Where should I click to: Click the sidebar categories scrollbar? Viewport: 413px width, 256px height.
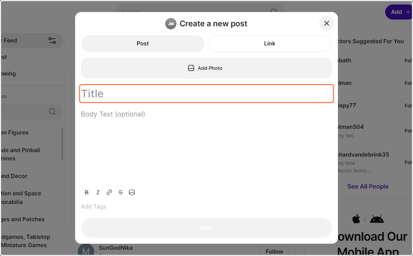(x=62, y=144)
